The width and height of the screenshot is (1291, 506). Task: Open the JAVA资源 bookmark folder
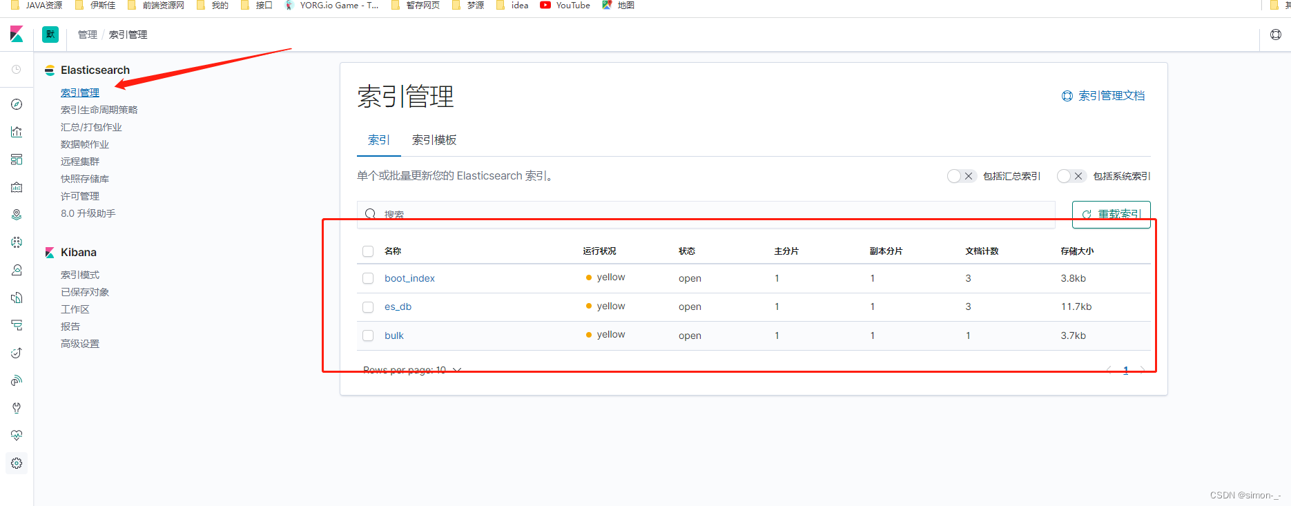(x=36, y=5)
